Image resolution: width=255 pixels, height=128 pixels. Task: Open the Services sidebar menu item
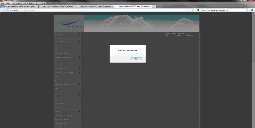pyautogui.click(x=67, y=34)
